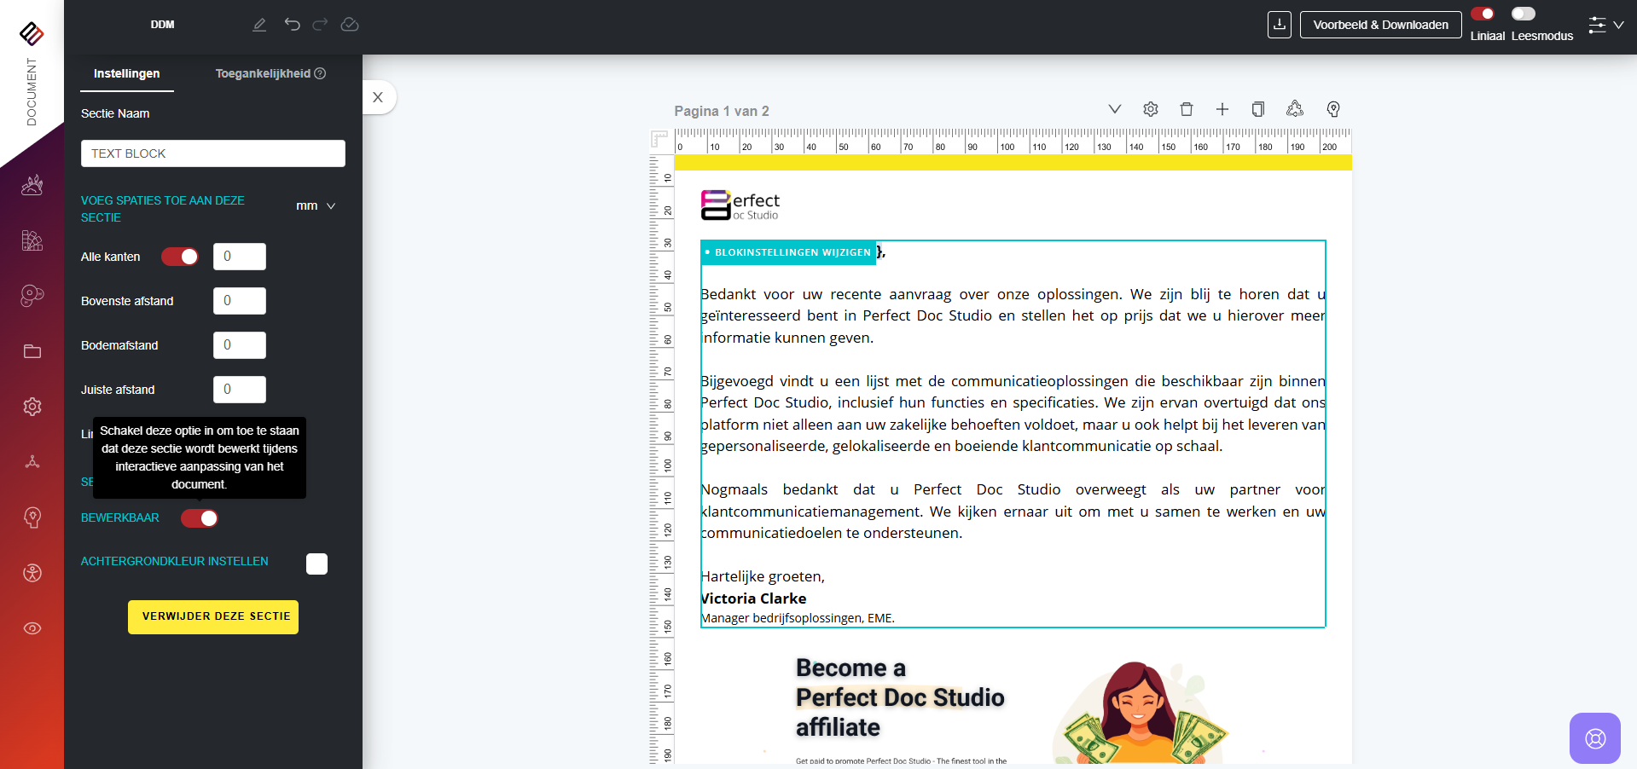Click the undo arrow icon

click(x=293, y=25)
